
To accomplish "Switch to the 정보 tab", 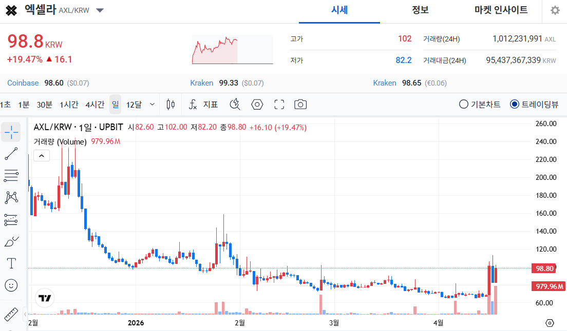I will 420,10.
